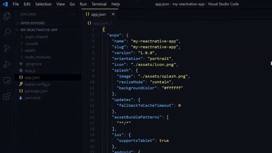Screen dimensions: 272x153
Task: Click the "**/*" pattern string
Action: pyautogui.click(x=124, y=123)
